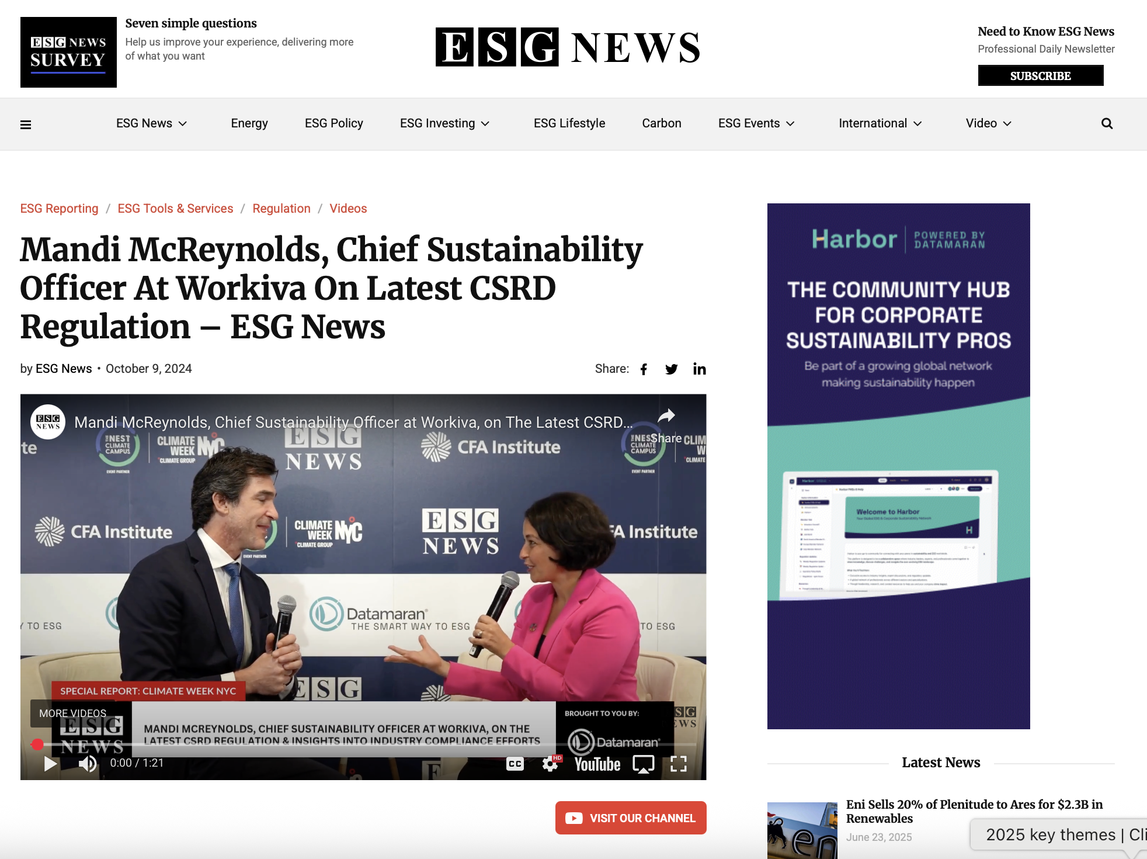
Task: Seek on the video progress bar
Action: tap(362, 744)
